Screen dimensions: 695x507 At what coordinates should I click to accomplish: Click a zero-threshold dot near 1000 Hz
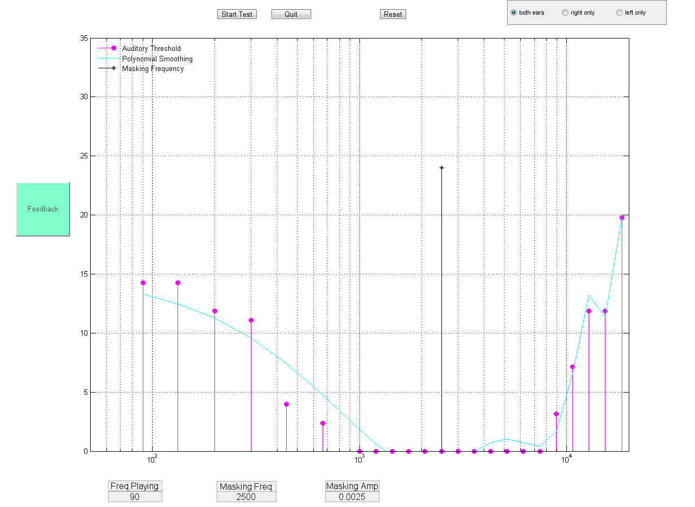(x=359, y=451)
